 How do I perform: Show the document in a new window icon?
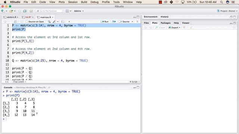tap(15, 22)
